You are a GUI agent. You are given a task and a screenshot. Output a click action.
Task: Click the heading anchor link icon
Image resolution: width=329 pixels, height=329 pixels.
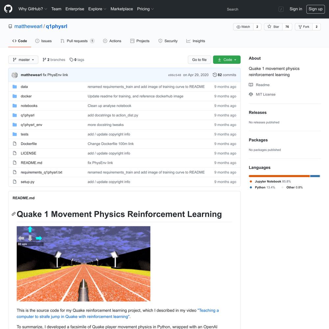(x=13, y=214)
